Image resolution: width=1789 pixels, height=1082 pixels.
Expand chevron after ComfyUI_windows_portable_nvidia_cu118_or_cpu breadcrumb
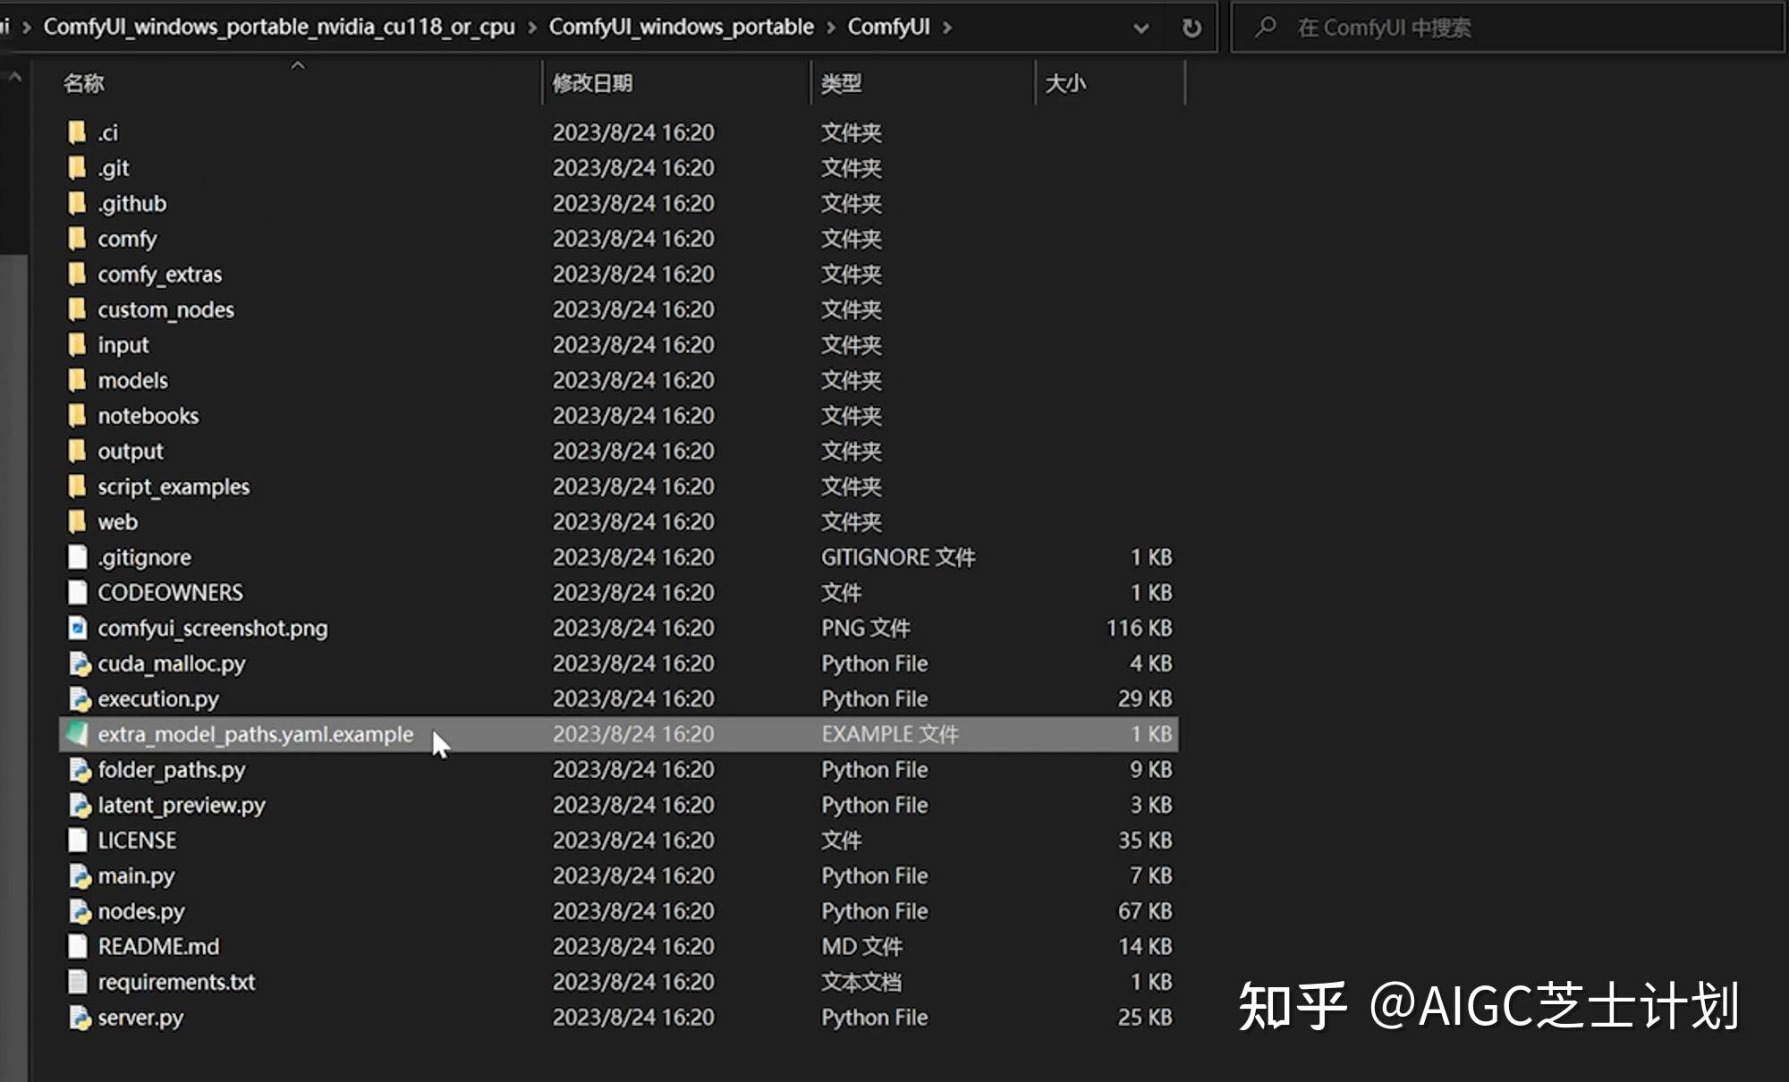[x=532, y=28]
